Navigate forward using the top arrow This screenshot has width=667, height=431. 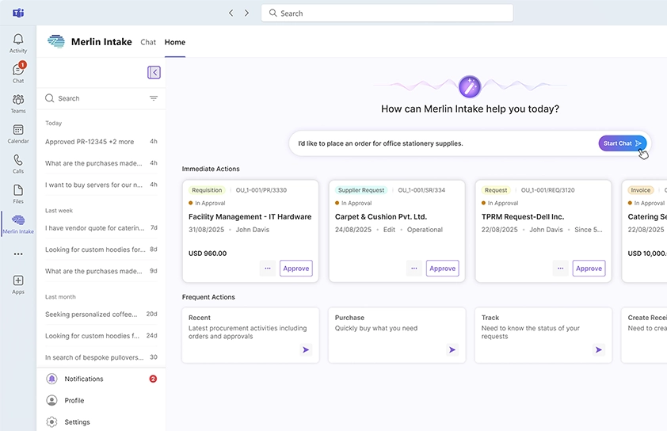click(x=246, y=13)
